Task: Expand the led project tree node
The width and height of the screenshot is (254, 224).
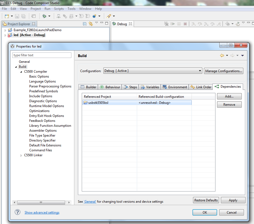Action: click(5, 35)
